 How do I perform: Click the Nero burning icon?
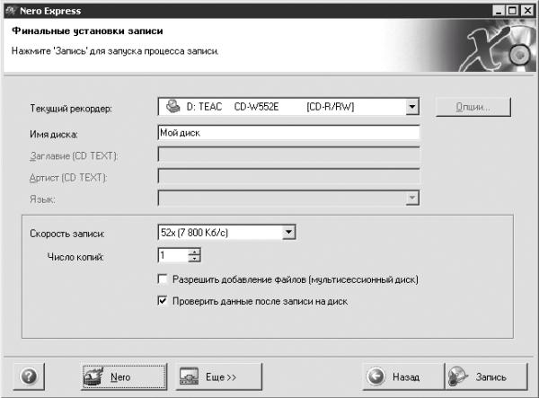point(93,376)
